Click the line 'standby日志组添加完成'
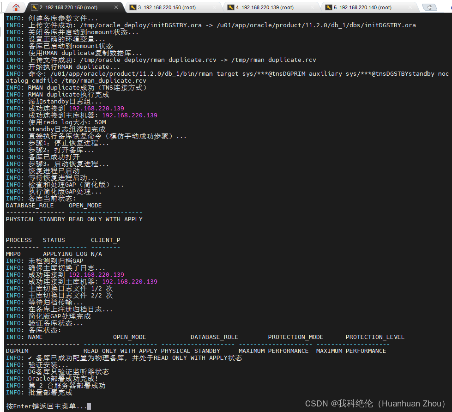This screenshot has height=412, width=452. pos(56,129)
